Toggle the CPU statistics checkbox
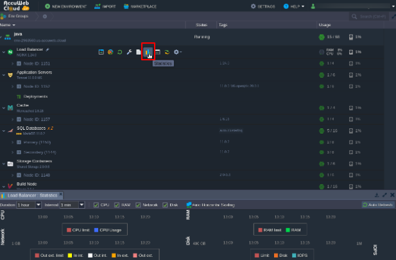 (x=96, y=205)
